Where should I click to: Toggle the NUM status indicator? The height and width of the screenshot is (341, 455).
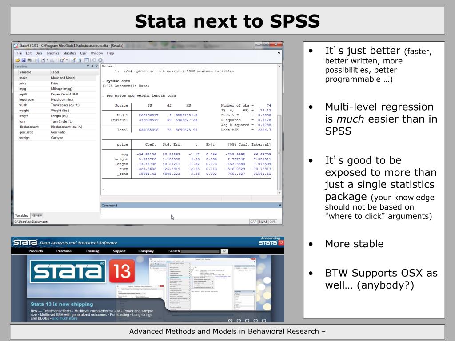coord(263,222)
